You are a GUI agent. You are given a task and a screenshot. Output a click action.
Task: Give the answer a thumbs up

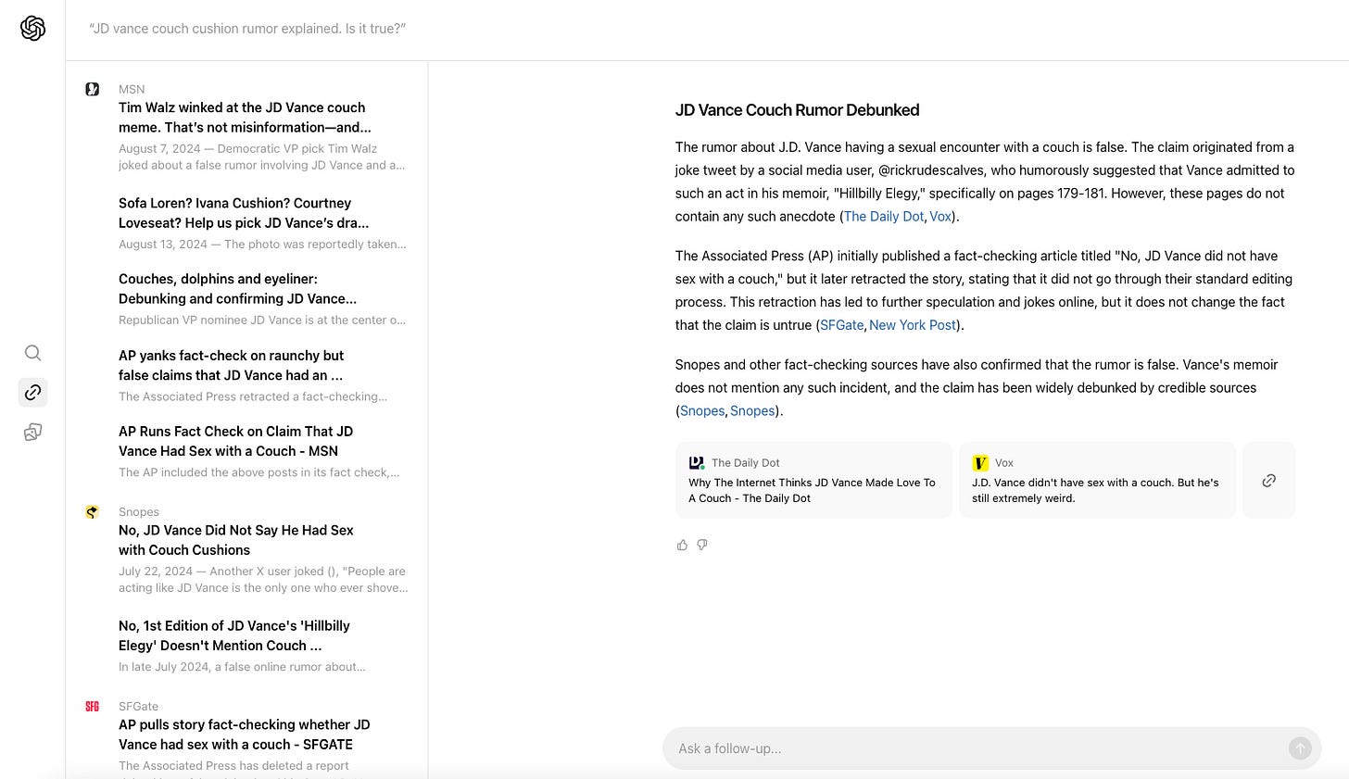pos(682,545)
